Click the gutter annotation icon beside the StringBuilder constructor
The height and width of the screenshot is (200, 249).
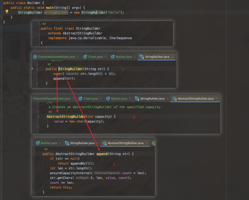[x=32, y=69]
